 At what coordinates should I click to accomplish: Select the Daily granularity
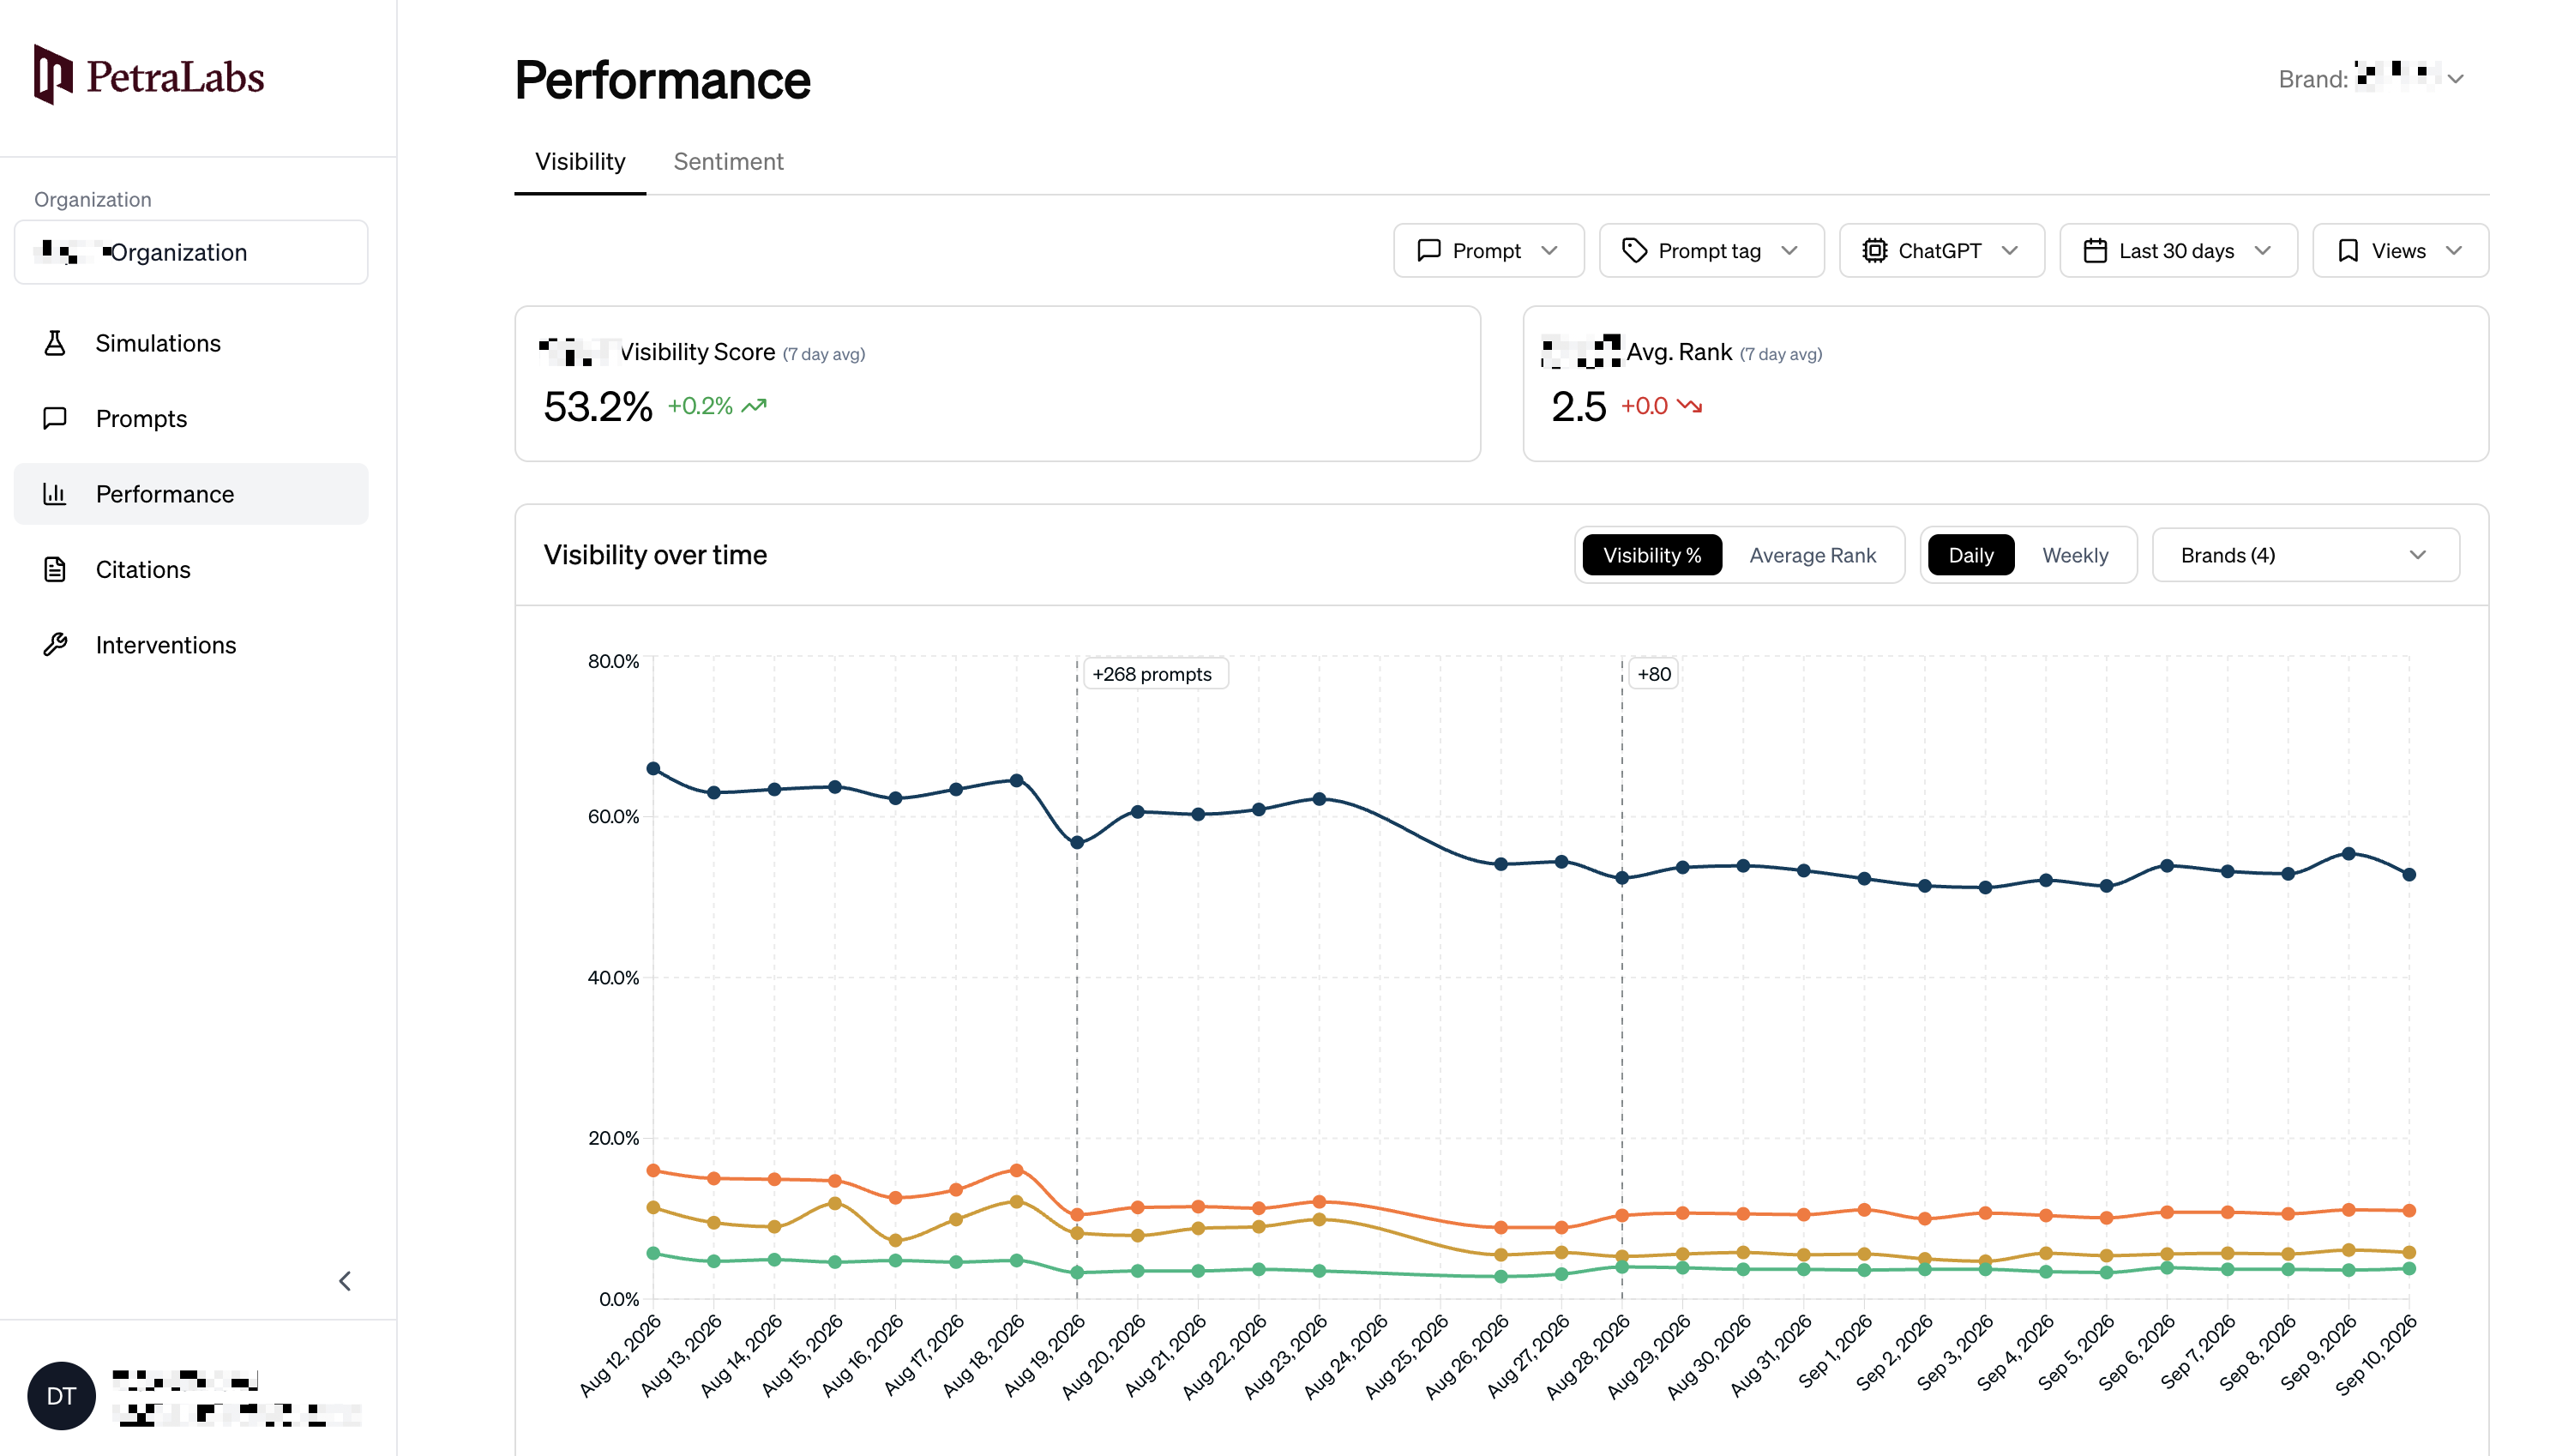click(1970, 555)
